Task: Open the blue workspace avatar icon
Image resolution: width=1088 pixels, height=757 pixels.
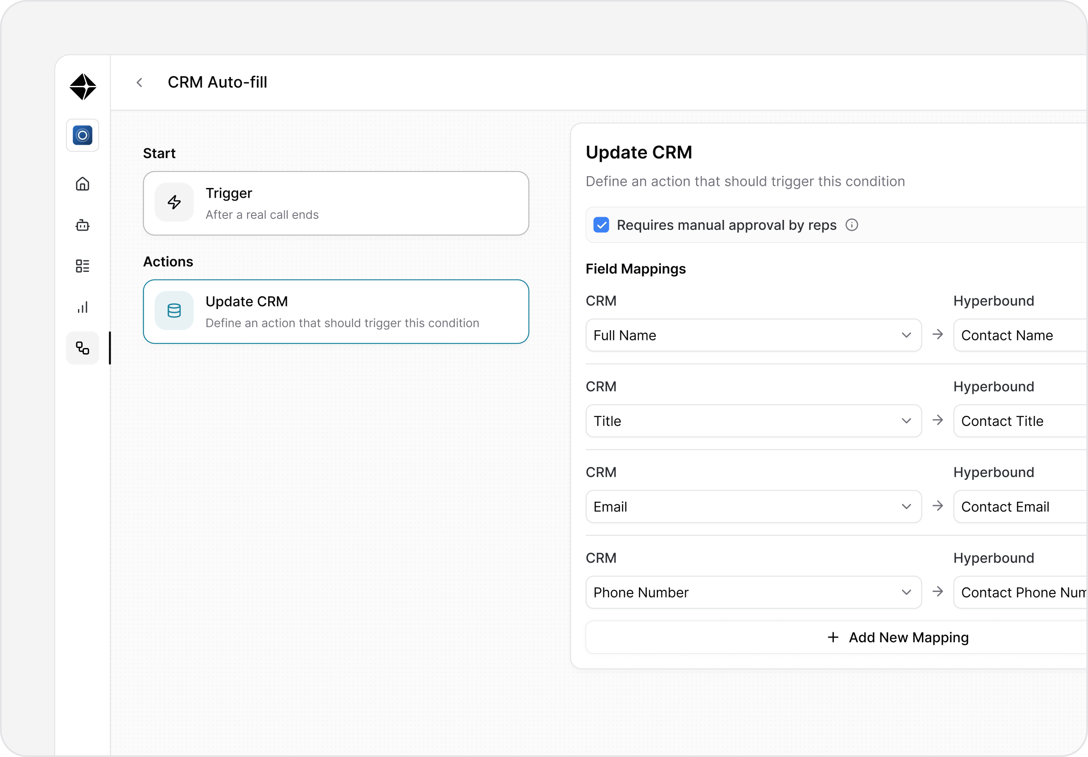Action: pyautogui.click(x=83, y=135)
